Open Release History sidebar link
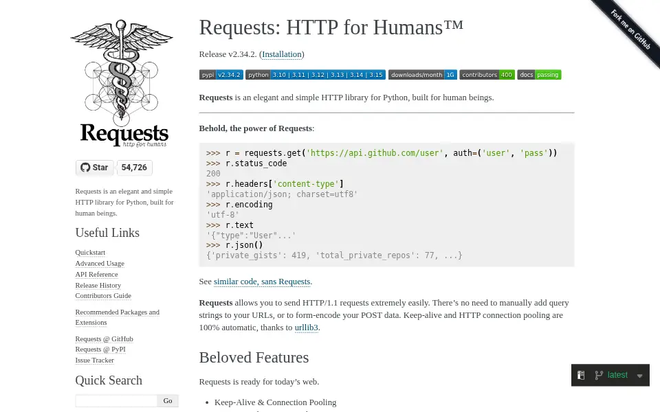 (98, 285)
